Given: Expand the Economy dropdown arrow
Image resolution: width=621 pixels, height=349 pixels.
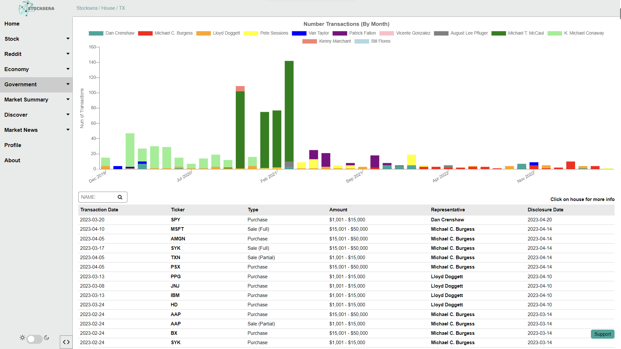Looking at the screenshot, I should coord(68,69).
